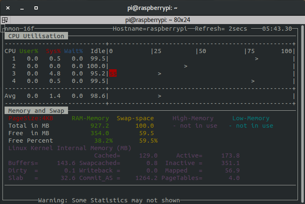
Task: Click the peak marker arrow on Avg row
Action: pyautogui.click(x=159, y=96)
